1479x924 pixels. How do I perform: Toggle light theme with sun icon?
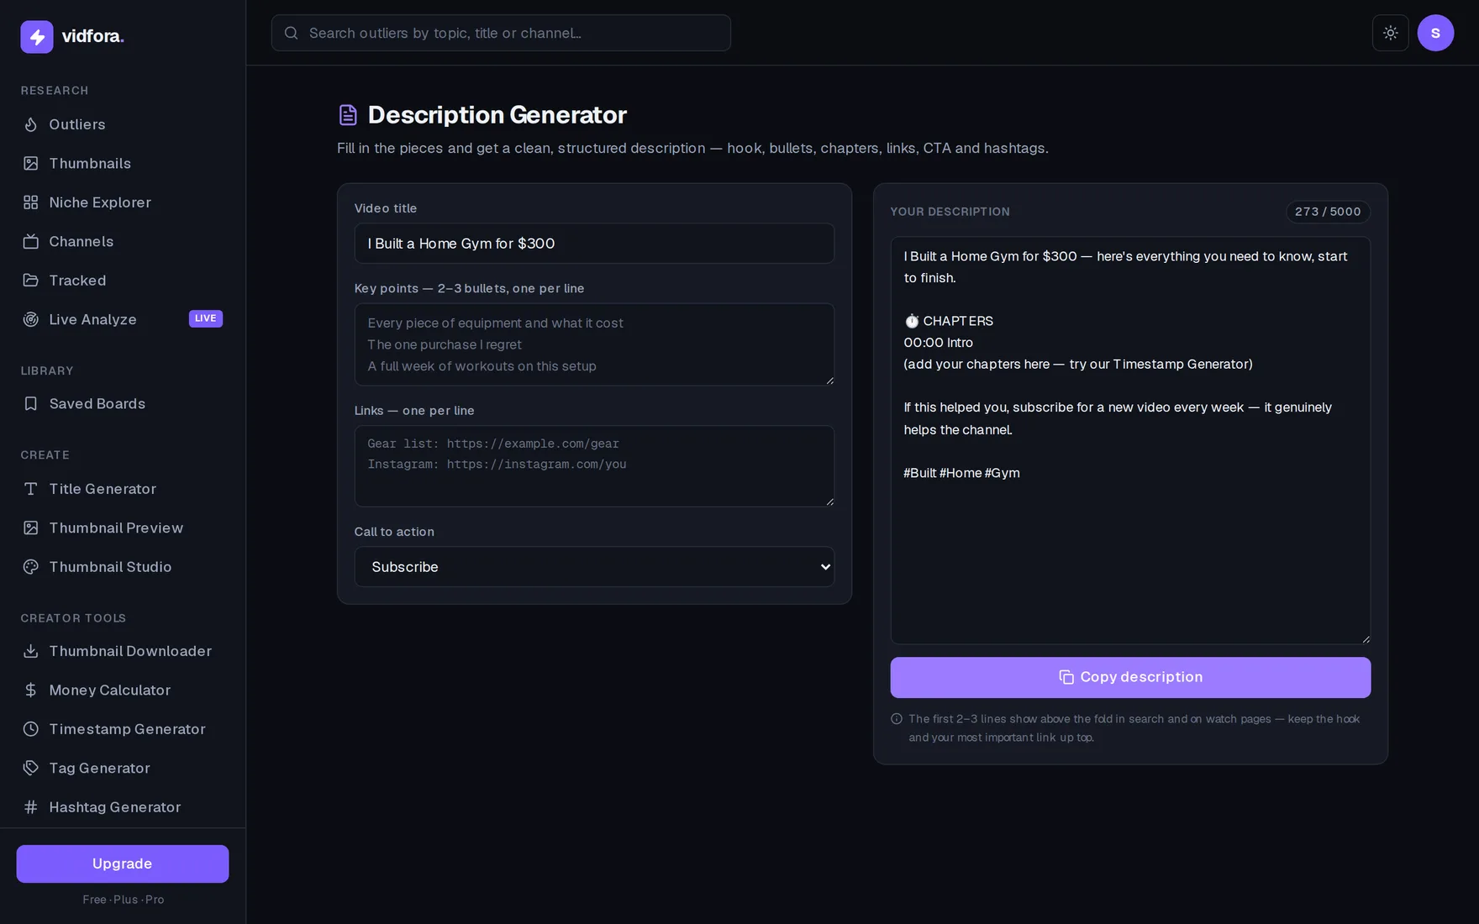pos(1391,33)
